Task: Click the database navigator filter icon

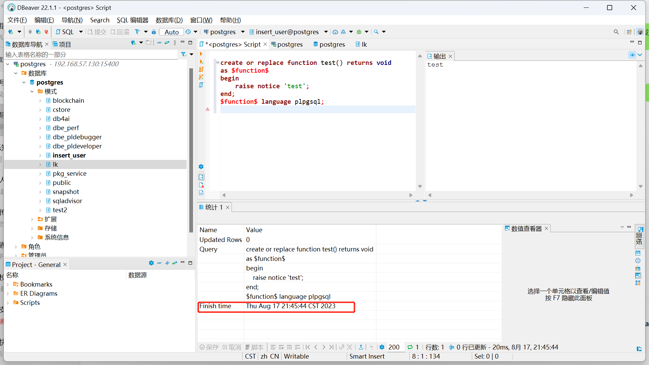Action: tap(184, 54)
